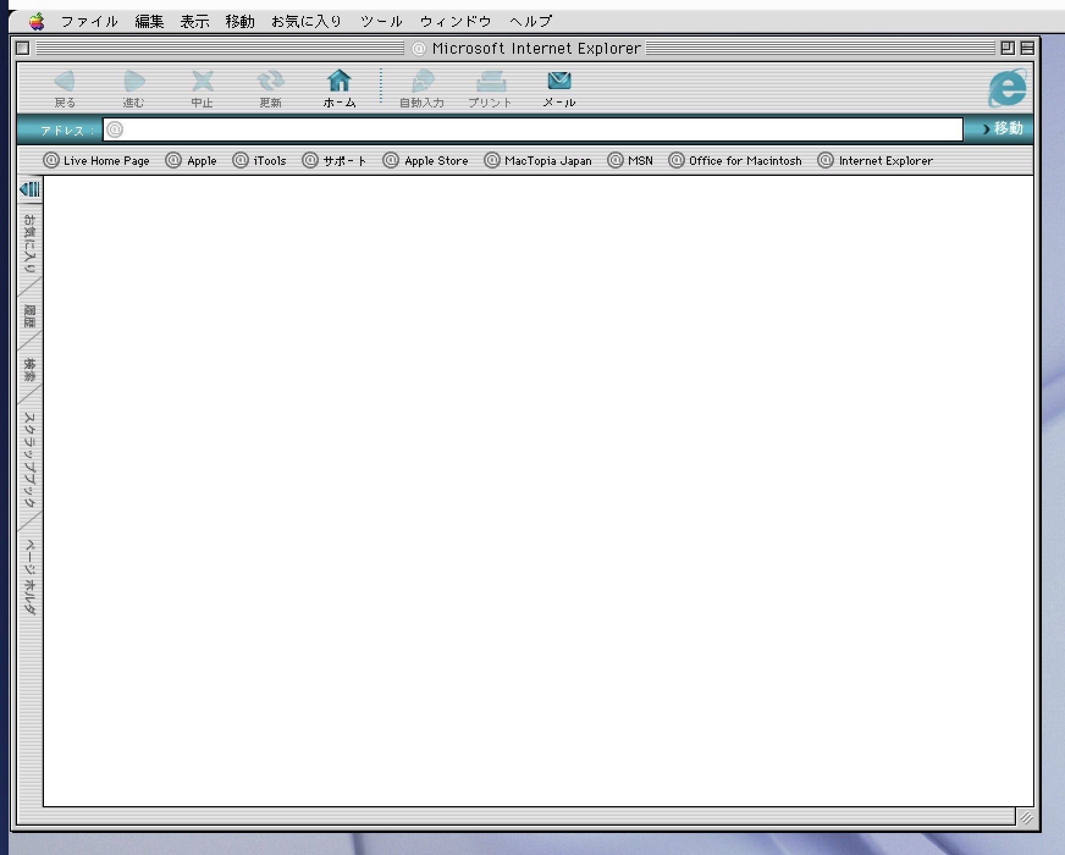Click the @ page icon in the address field
The width and height of the screenshot is (1065, 855).
(x=115, y=129)
